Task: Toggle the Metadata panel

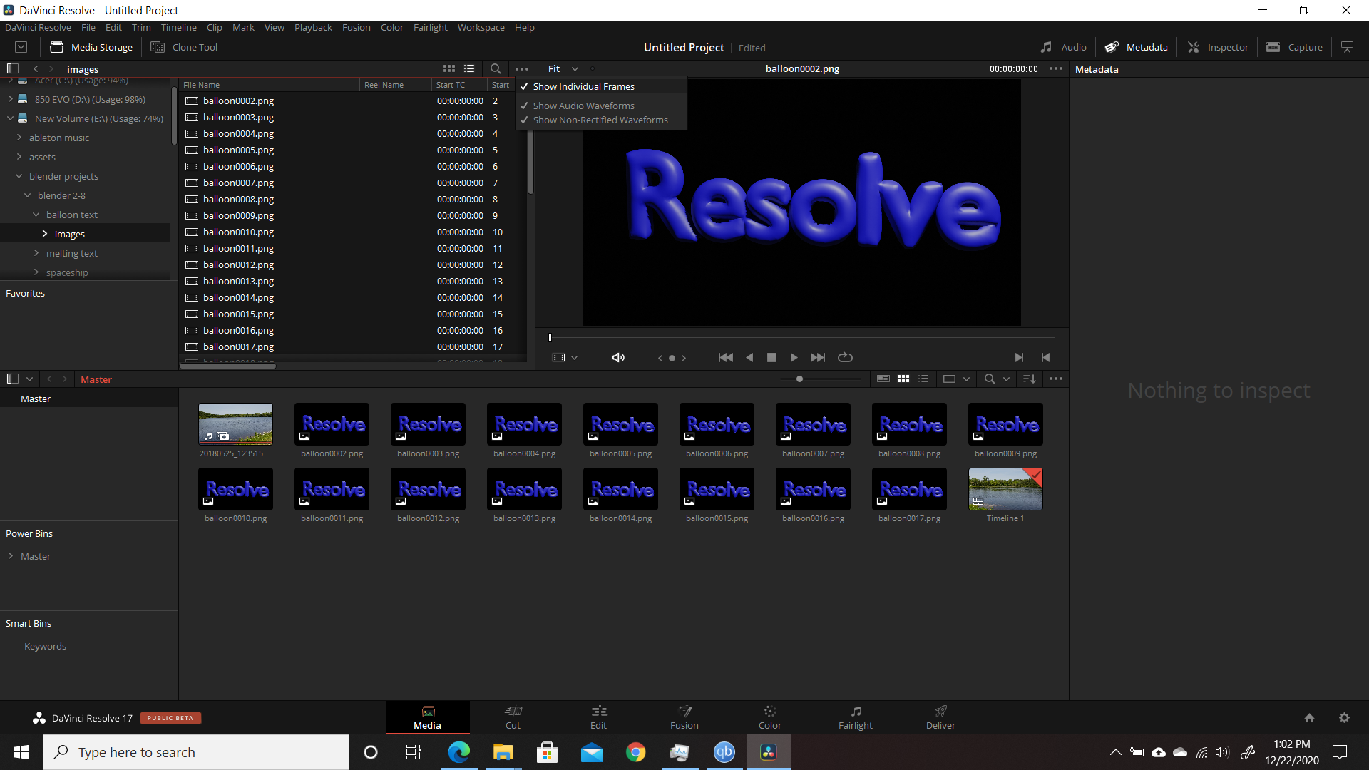Action: (1137, 47)
